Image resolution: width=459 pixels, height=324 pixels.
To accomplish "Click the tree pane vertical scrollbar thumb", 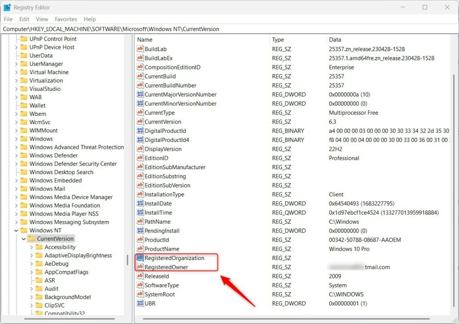I will pyautogui.click(x=127, y=260).
